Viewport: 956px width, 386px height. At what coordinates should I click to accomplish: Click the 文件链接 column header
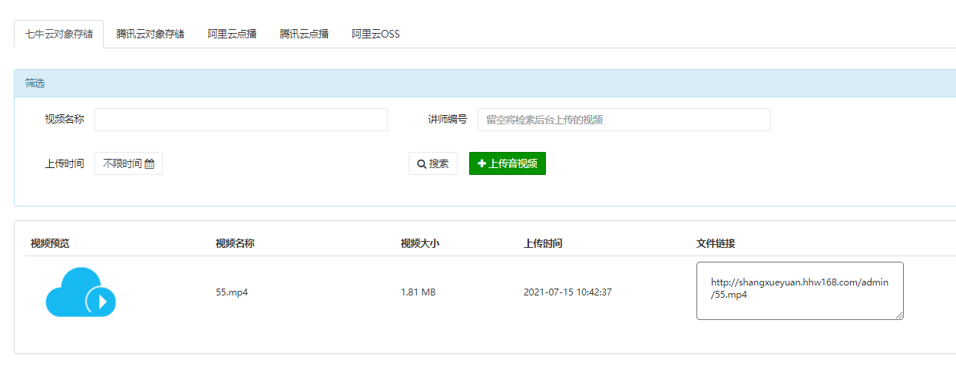click(716, 243)
